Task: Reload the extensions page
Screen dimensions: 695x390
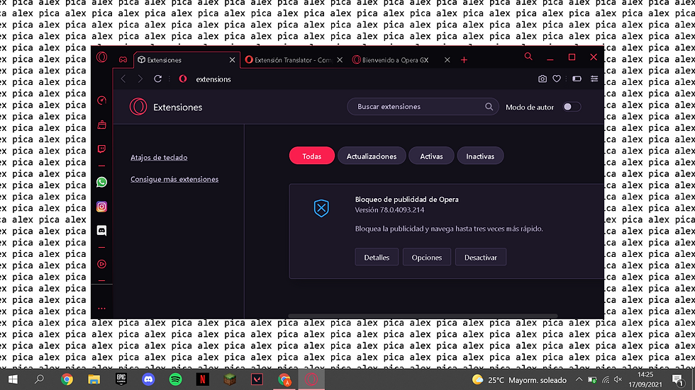Action: coord(157,79)
